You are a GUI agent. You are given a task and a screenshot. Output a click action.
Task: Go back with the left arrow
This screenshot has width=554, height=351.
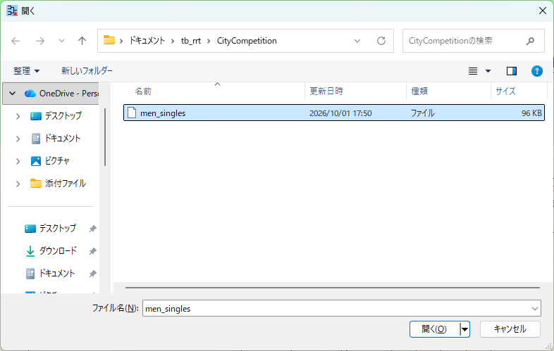pos(16,41)
